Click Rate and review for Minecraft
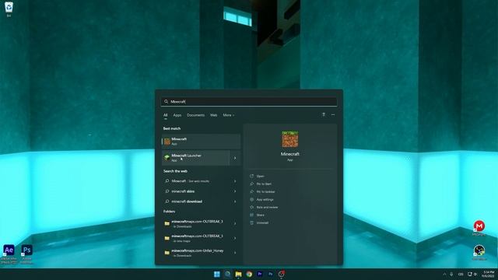 click(267, 208)
